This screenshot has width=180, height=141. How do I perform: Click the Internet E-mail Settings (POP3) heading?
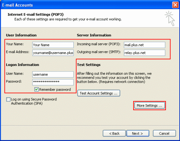[x=36, y=14]
